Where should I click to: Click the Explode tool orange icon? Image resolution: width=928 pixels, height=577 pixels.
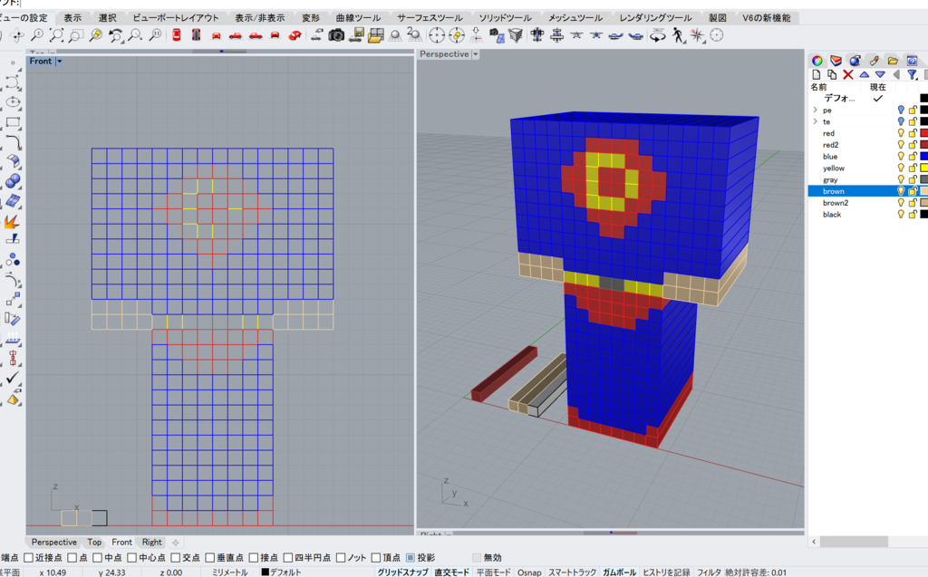click(x=12, y=221)
